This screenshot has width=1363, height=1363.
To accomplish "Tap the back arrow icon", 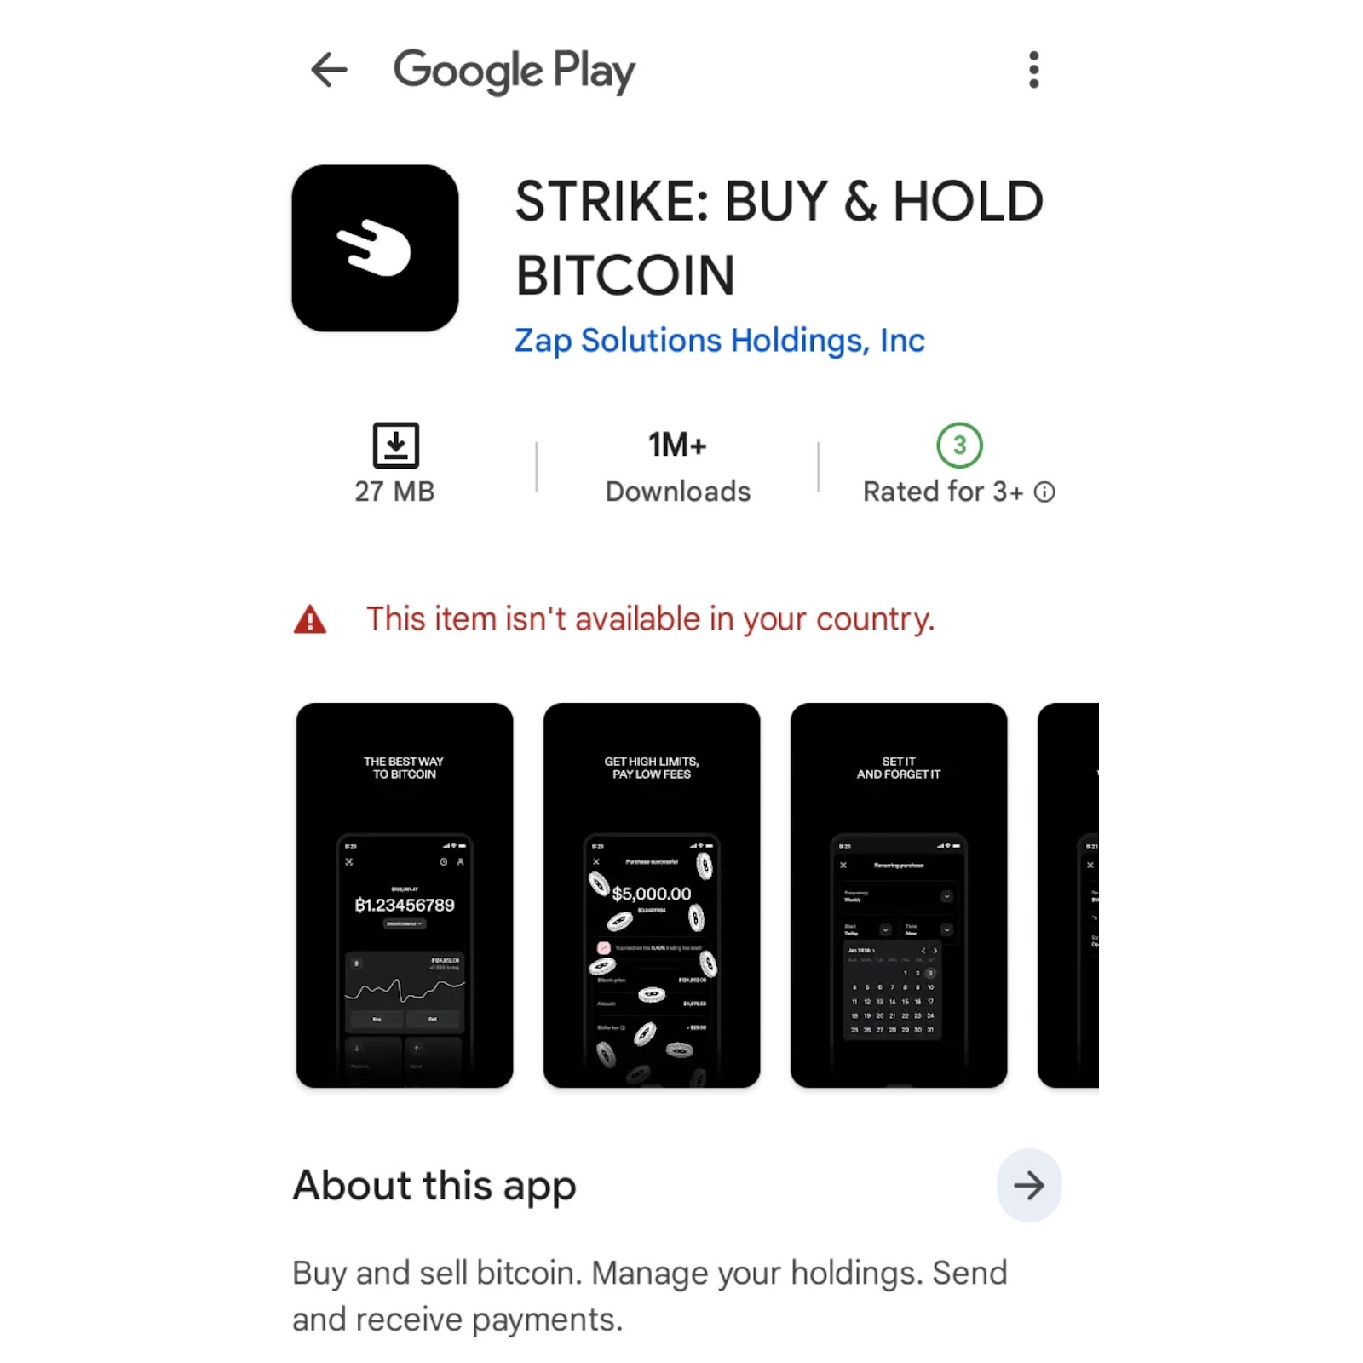I will [x=329, y=70].
